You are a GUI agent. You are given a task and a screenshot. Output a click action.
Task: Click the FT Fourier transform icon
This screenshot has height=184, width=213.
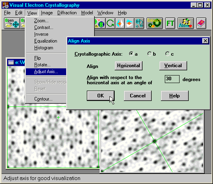[x=170, y=23]
